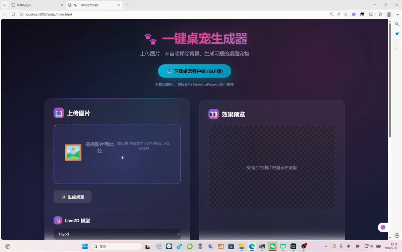This screenshot has width=402, height=252.
Task: Click the 生成桌宠 button
Action: [72, 197]
